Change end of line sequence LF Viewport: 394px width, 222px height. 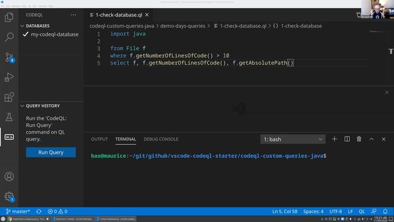tap(350, 212)
